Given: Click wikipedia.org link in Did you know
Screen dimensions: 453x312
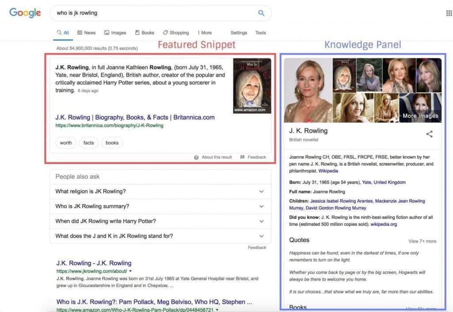Looking at the screenshot, I should 384,224.
